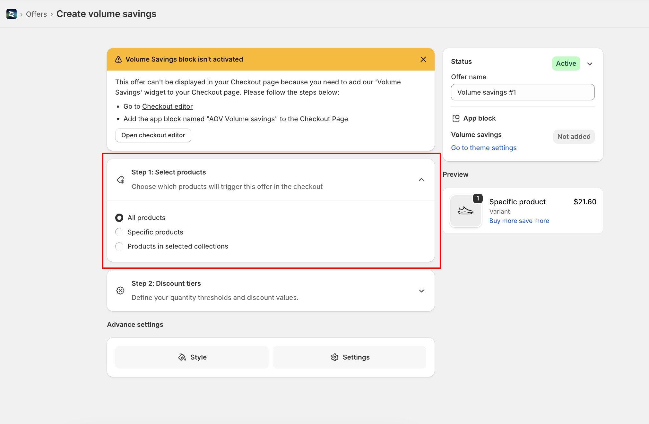Click the App block icon

click(x=456, y=118)
